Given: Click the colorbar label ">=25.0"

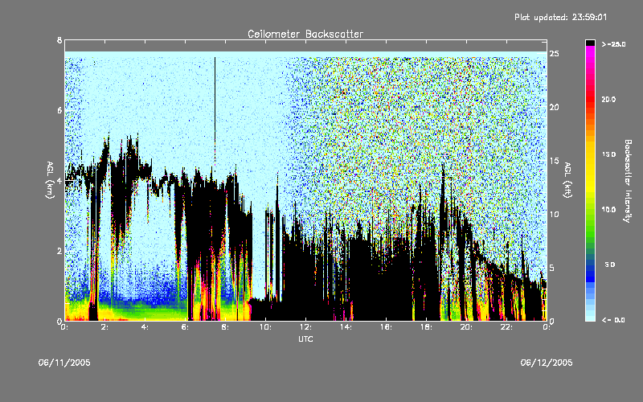Looking at the screenshot, I should [x=613, y=44].
